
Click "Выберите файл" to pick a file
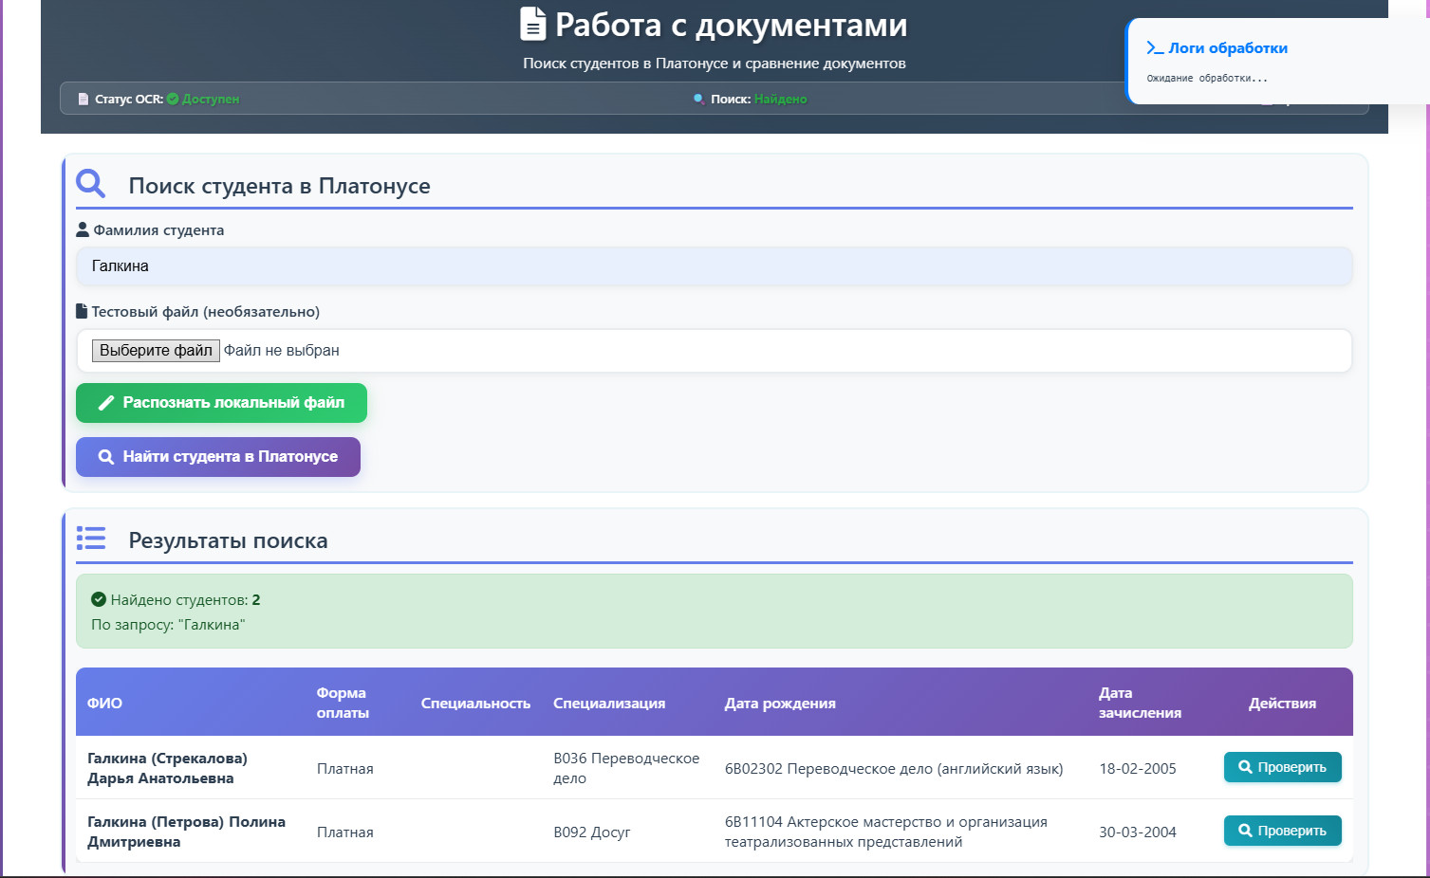155,350
